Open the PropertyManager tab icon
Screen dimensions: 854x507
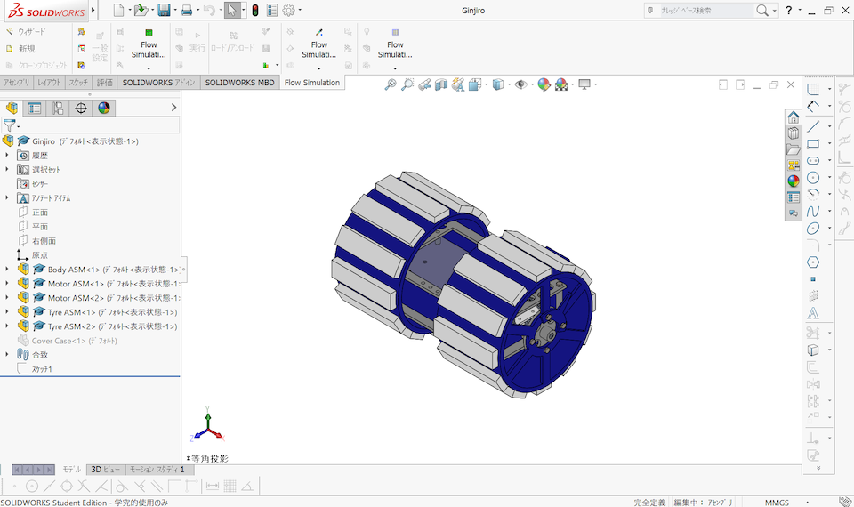pyautogui.click(x=35, y=108)
